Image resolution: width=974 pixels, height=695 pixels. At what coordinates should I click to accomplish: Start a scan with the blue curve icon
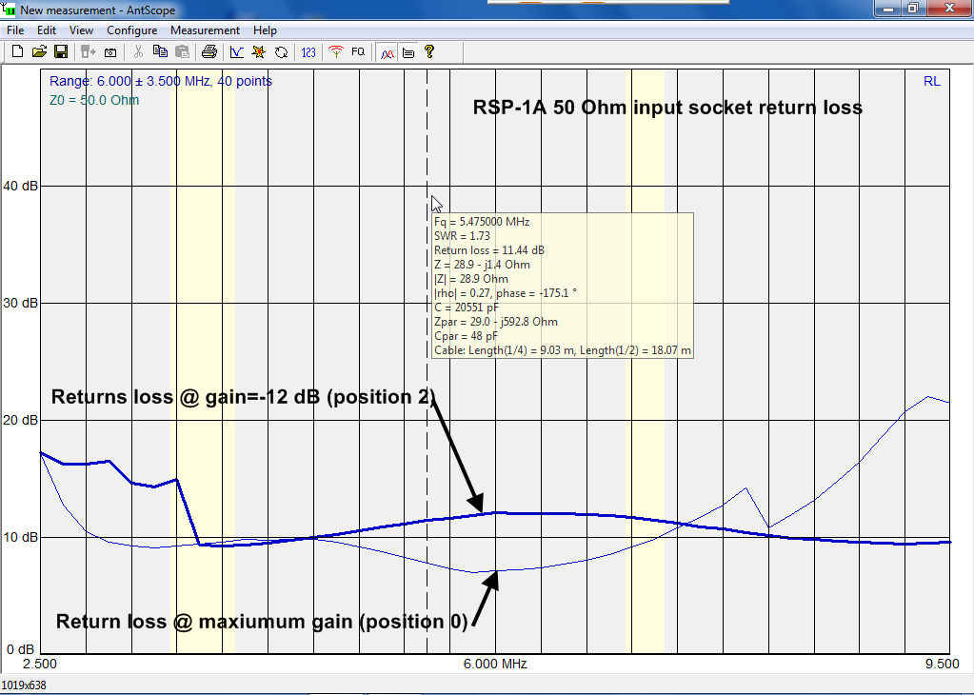[237, 52]
